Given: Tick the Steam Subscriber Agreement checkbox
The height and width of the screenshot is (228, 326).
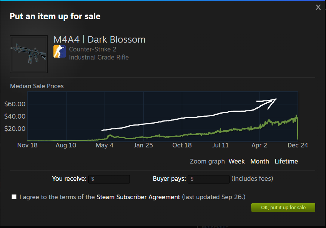Looking at the screenshot, I should pyautogui.click(x=14, y=197).
